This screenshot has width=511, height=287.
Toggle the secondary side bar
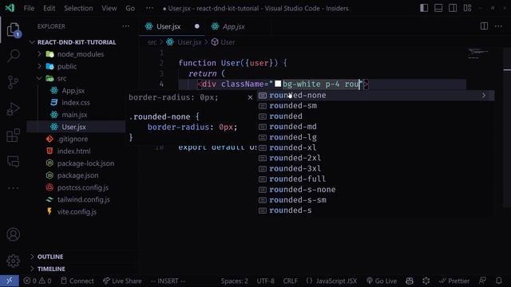coord(453,8)
